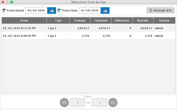Image resolution: width=177 pixels, height=110 pixels.
Task: Click the previous page arrow
Action: point(64,103)
